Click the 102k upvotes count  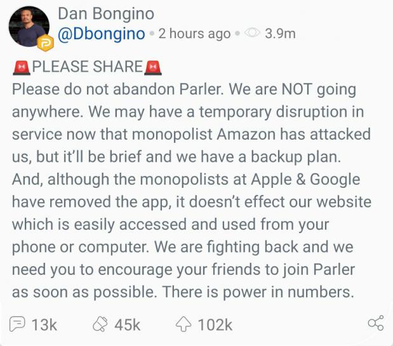(215, 325)
